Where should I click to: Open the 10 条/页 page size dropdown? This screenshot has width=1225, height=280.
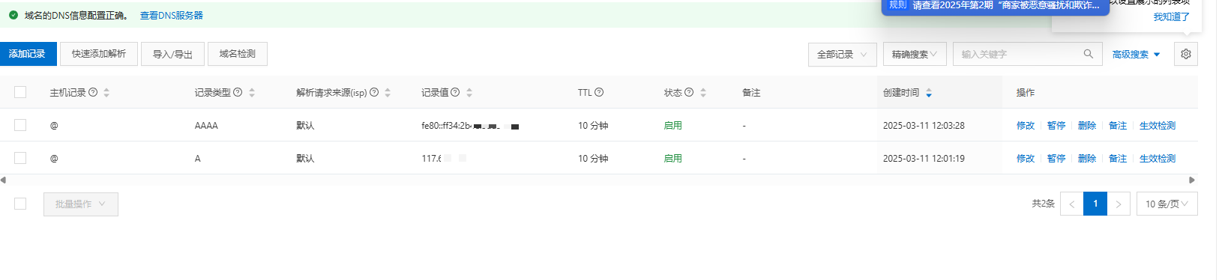(1167, 204)
